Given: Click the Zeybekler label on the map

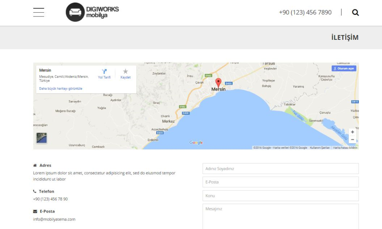Looking at the screenshot, I should tap(159, 73).
